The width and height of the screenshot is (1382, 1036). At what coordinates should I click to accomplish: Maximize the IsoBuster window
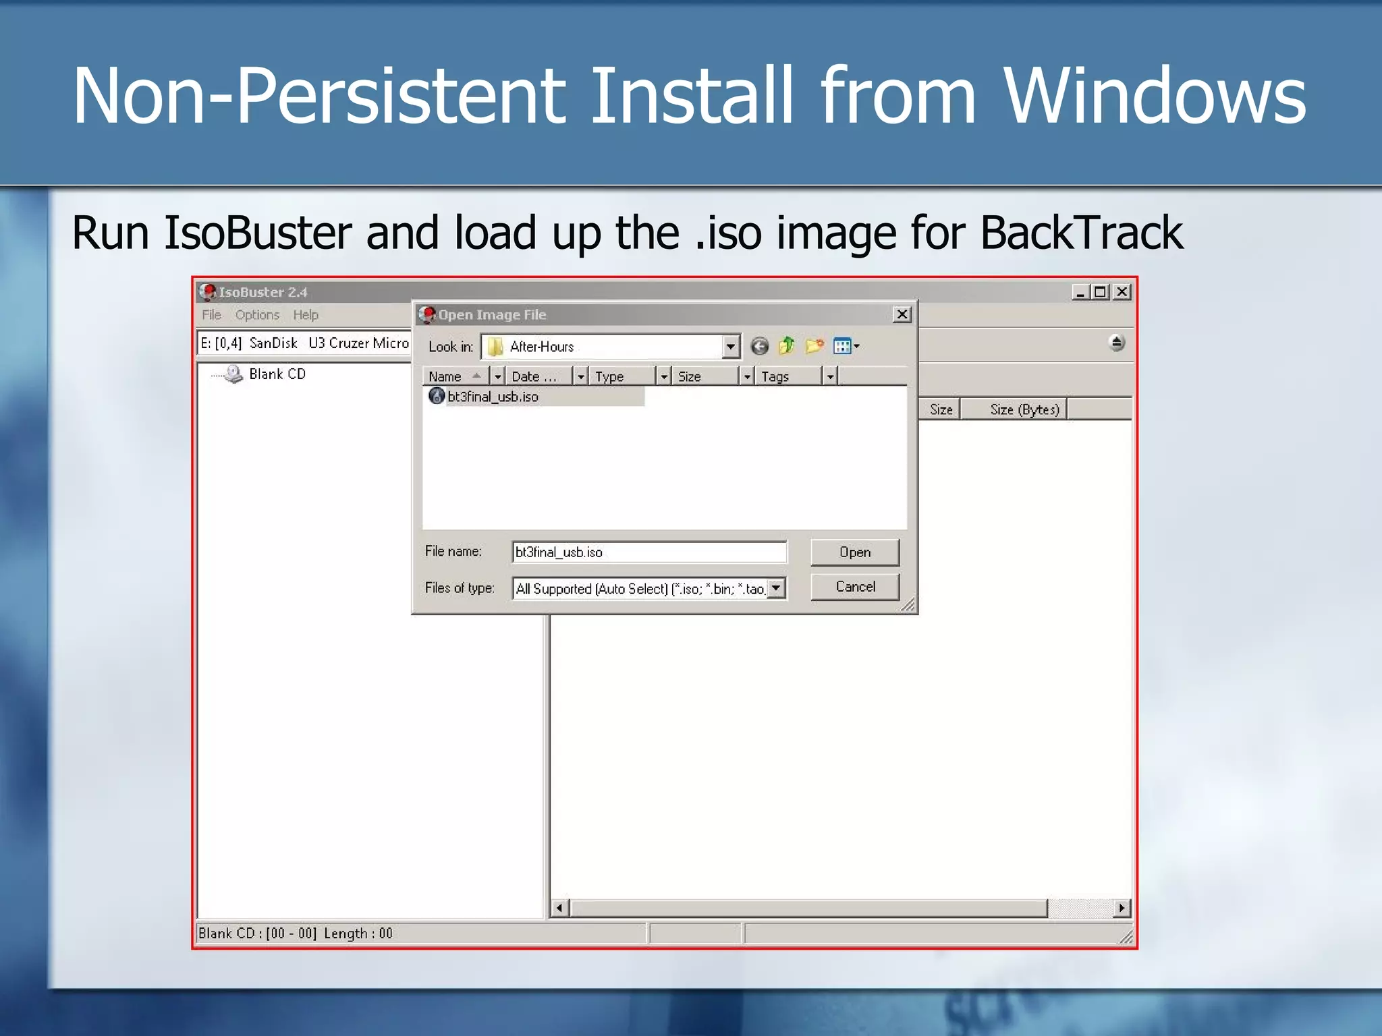1100,292
